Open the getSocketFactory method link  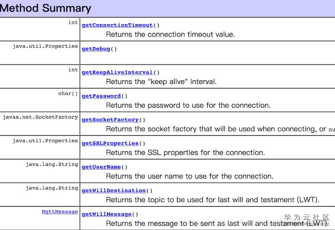[110, 120]
